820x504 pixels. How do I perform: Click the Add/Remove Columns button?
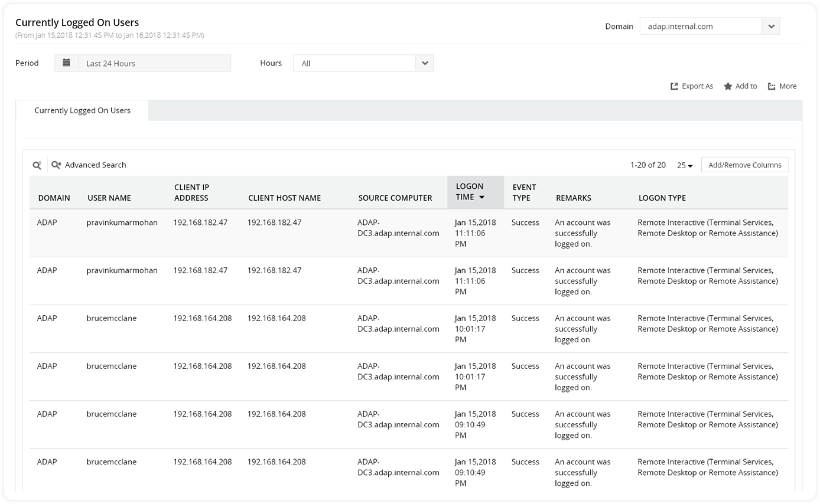click(x=744, y=164)
